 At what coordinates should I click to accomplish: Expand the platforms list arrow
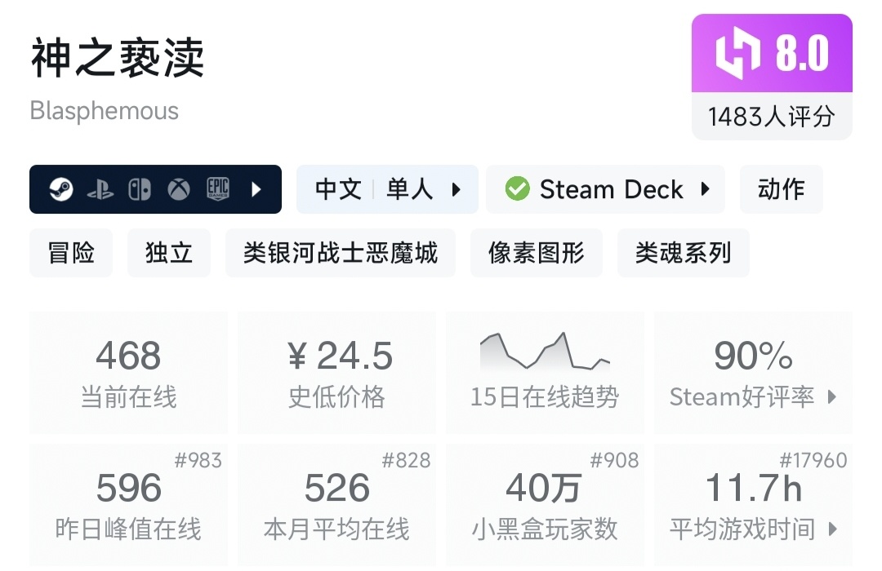click(x=256, y=190)
